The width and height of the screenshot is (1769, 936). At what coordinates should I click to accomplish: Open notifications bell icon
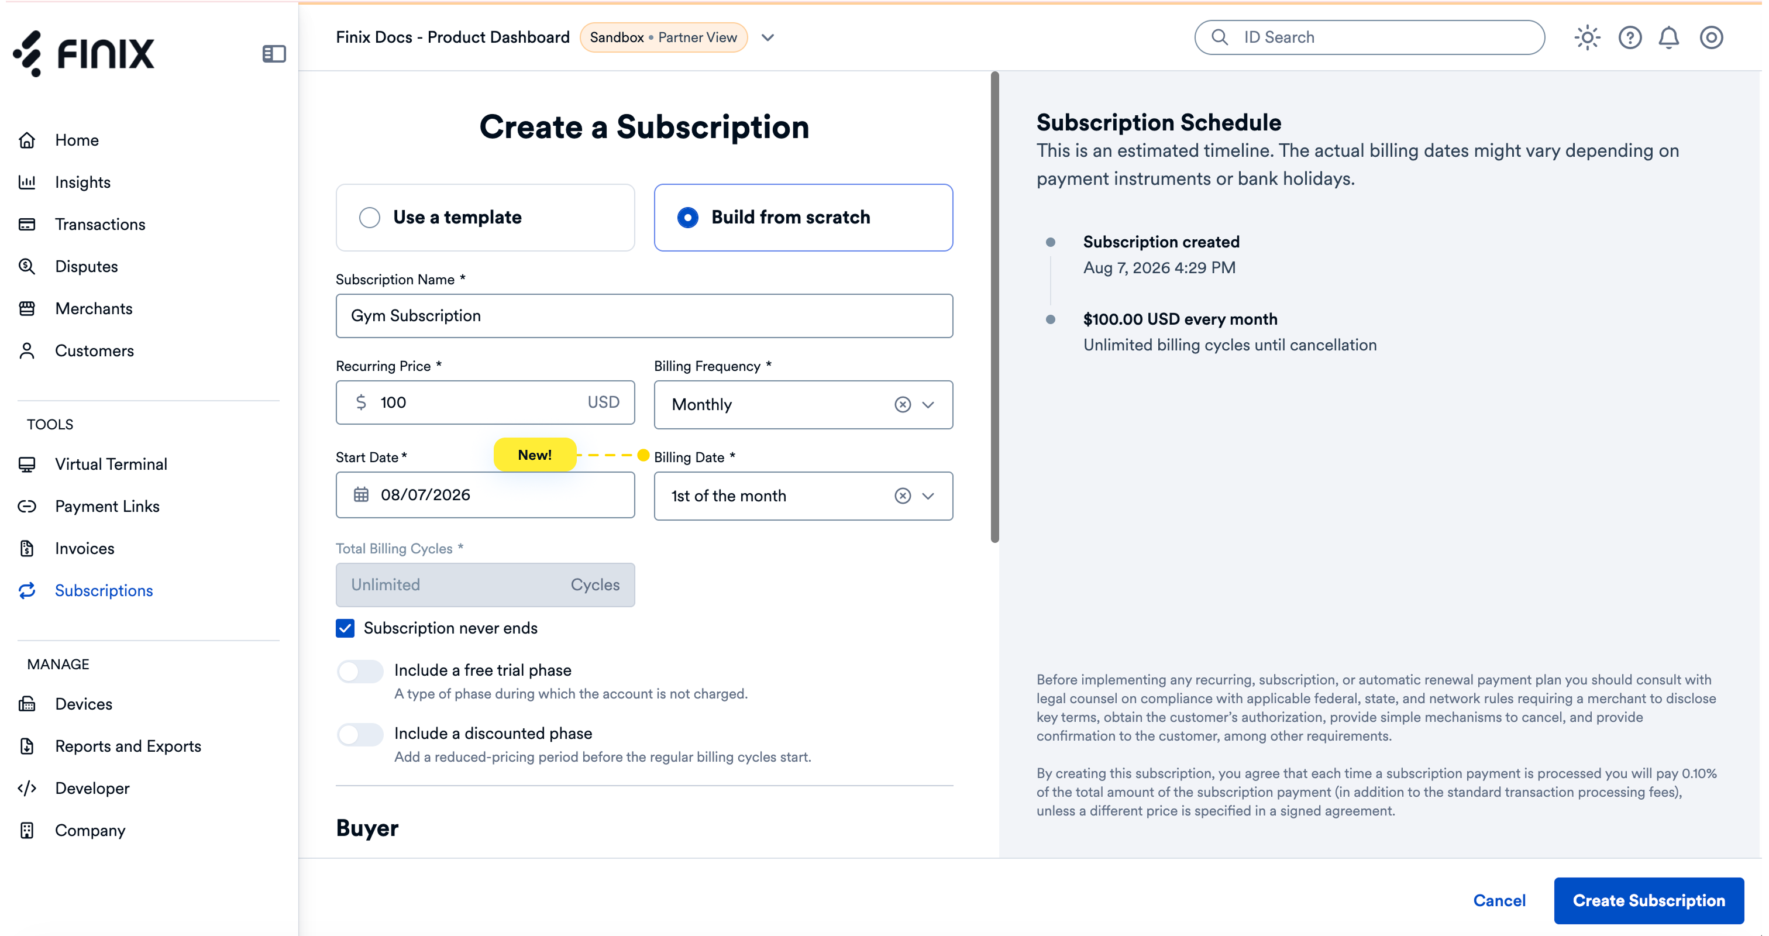click(x=1669, y=38)
